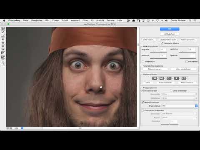
Task: Check Hintergrund einblenden
Action: coord(142,110)
